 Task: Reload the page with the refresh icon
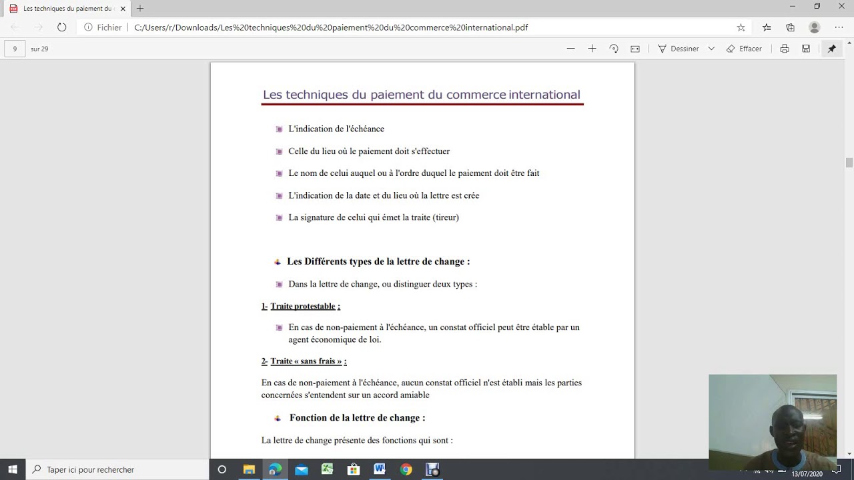tap(62, 27)
